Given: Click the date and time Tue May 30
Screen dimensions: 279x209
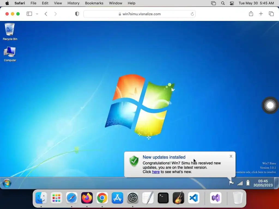Looking at the screenshot, I should (256, 3).
